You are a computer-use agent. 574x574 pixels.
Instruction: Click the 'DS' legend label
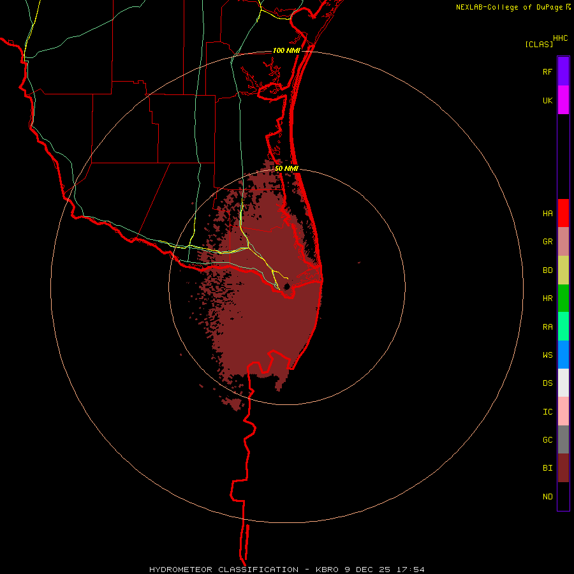coord(547,383)
